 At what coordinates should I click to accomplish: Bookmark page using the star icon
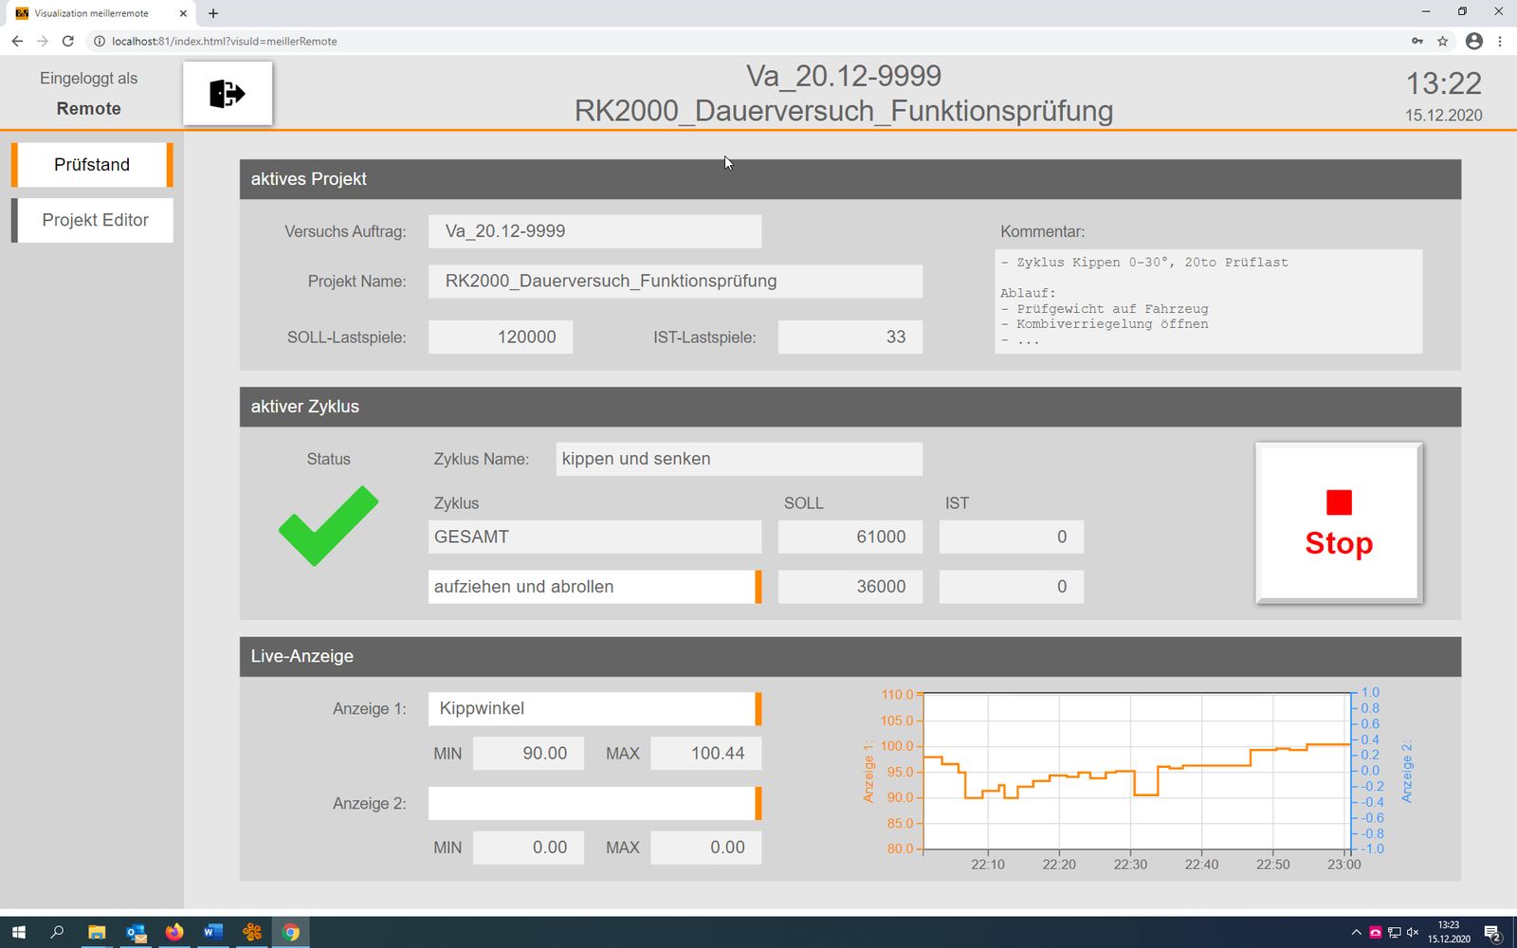click(1443, 41)
